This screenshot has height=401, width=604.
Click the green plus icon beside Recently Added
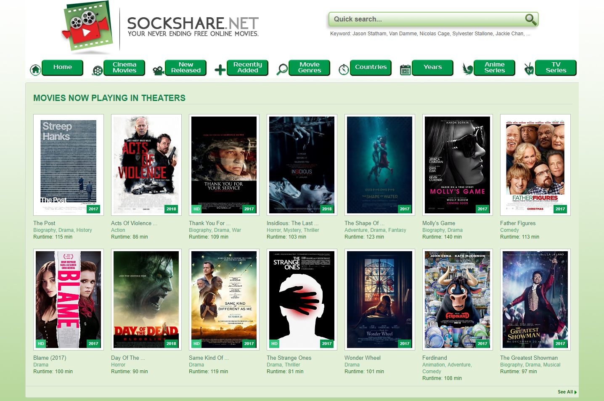coord(220,69)
